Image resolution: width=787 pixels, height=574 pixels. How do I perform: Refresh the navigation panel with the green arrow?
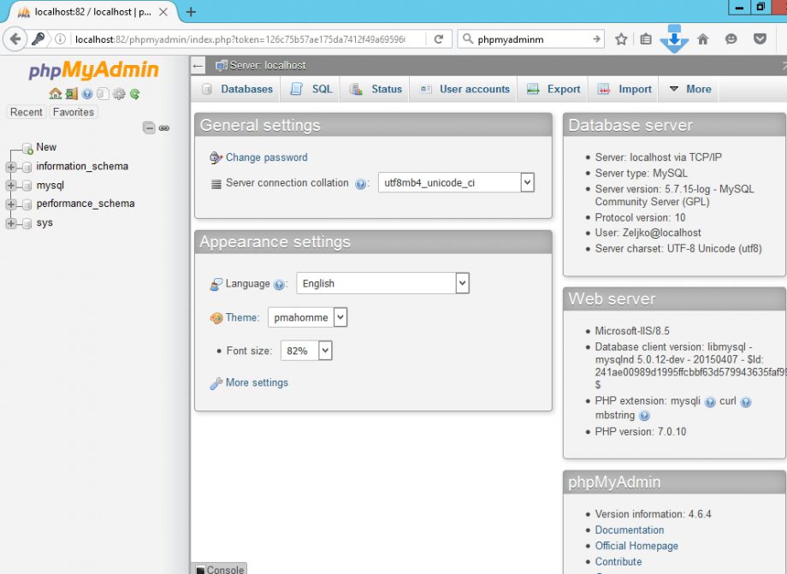pos(133,94)
